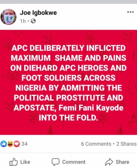137x166 pixels.
Task: View the laughing haha reaction icon
Action: pyautogui.click(x=10, y=144)
